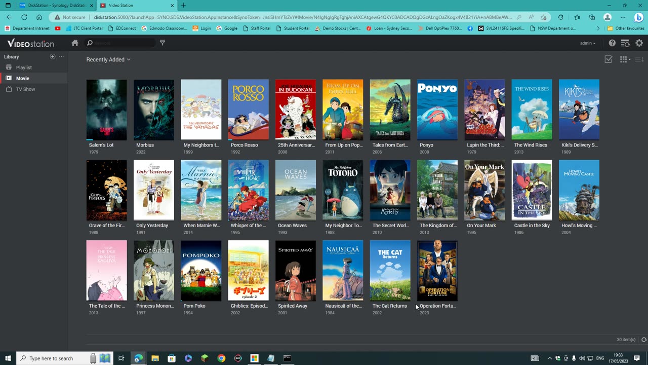
Task: Open the Tales from Earthsea poster
Action: tap(390, 109)
